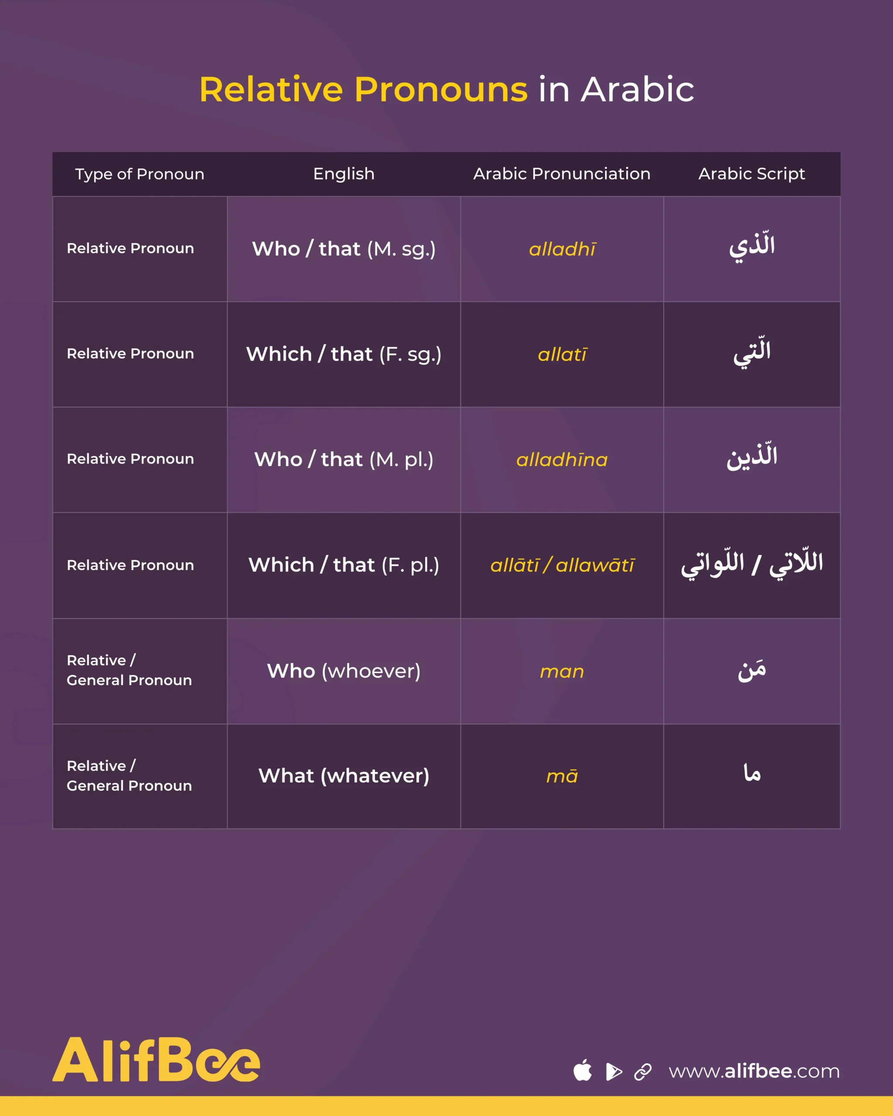This screenshot has height=1116, width=893.
Task: Select the 'Who (whoever)' cell
Action: (x=344, y=671)
